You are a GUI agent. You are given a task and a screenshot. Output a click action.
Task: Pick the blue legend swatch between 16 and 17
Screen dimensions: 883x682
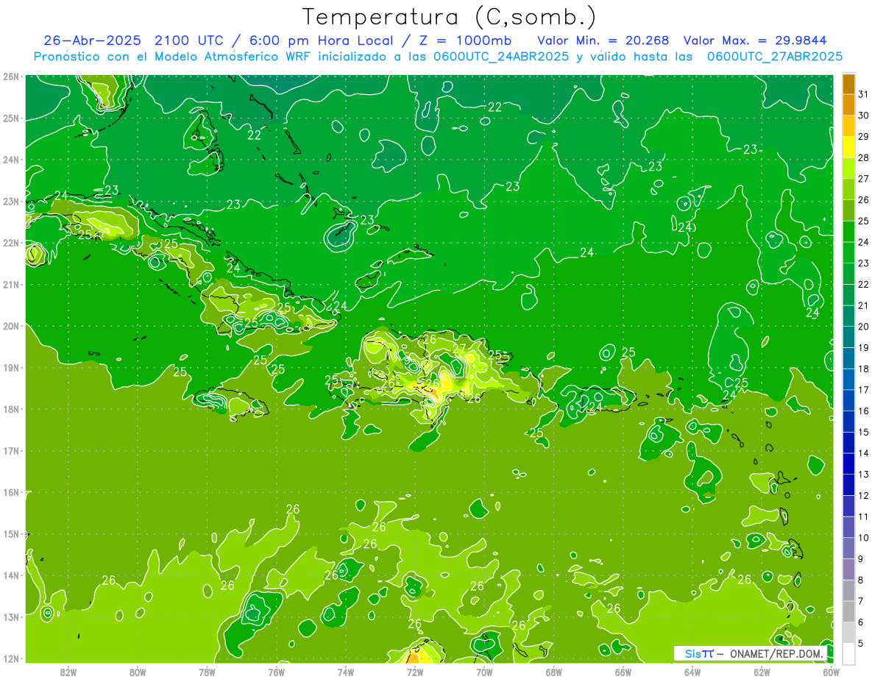click(848, 399)
